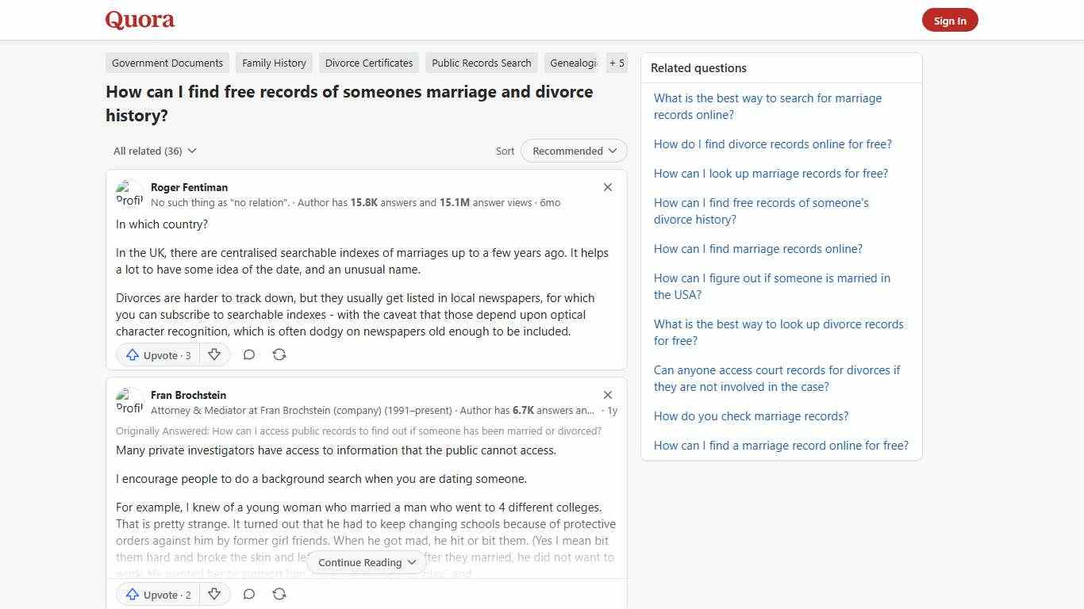Open related question about checking marriage records
Viewport: 1084px width, 609px height.
pyautogui.click(x=751, y=416)
